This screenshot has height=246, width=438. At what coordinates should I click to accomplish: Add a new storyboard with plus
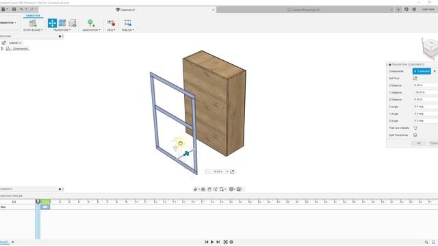[x=12, y=242]
